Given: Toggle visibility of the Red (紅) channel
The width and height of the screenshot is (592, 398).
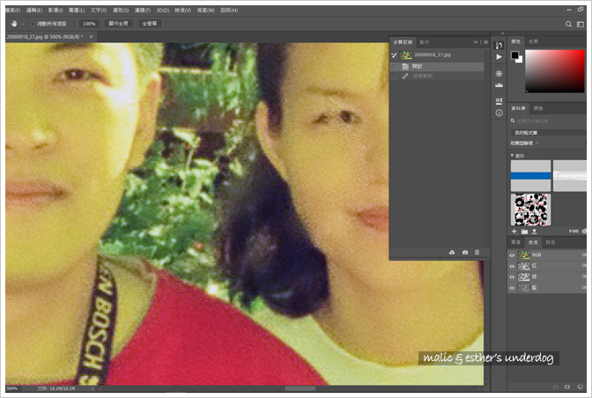Looking at the screenshot, I should (x=512, y=266).
